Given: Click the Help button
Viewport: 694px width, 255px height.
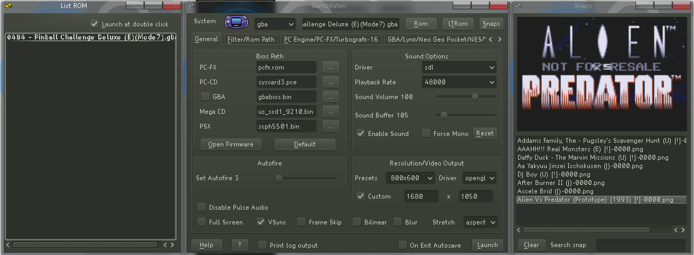Looking at the screenshot, I should [x=207, y=245].
